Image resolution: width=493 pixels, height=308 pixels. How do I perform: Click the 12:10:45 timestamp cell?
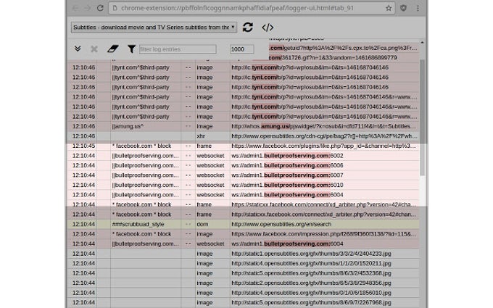[83, 146]
